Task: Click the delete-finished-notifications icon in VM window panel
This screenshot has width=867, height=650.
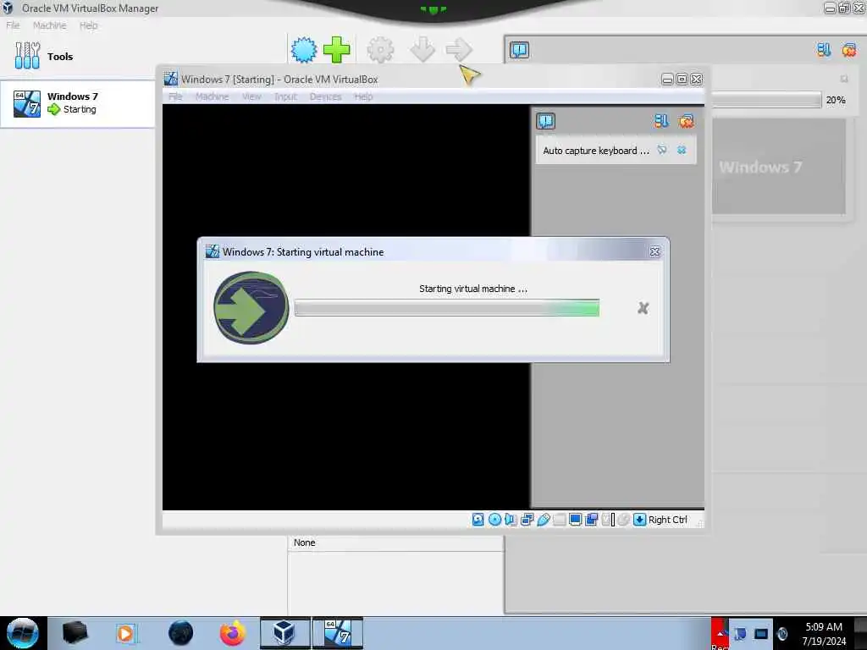Action: coord(686,121)
